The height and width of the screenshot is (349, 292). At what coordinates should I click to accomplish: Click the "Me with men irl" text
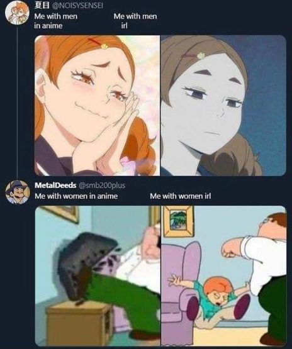pyautogui.click(x=135, y=21)
